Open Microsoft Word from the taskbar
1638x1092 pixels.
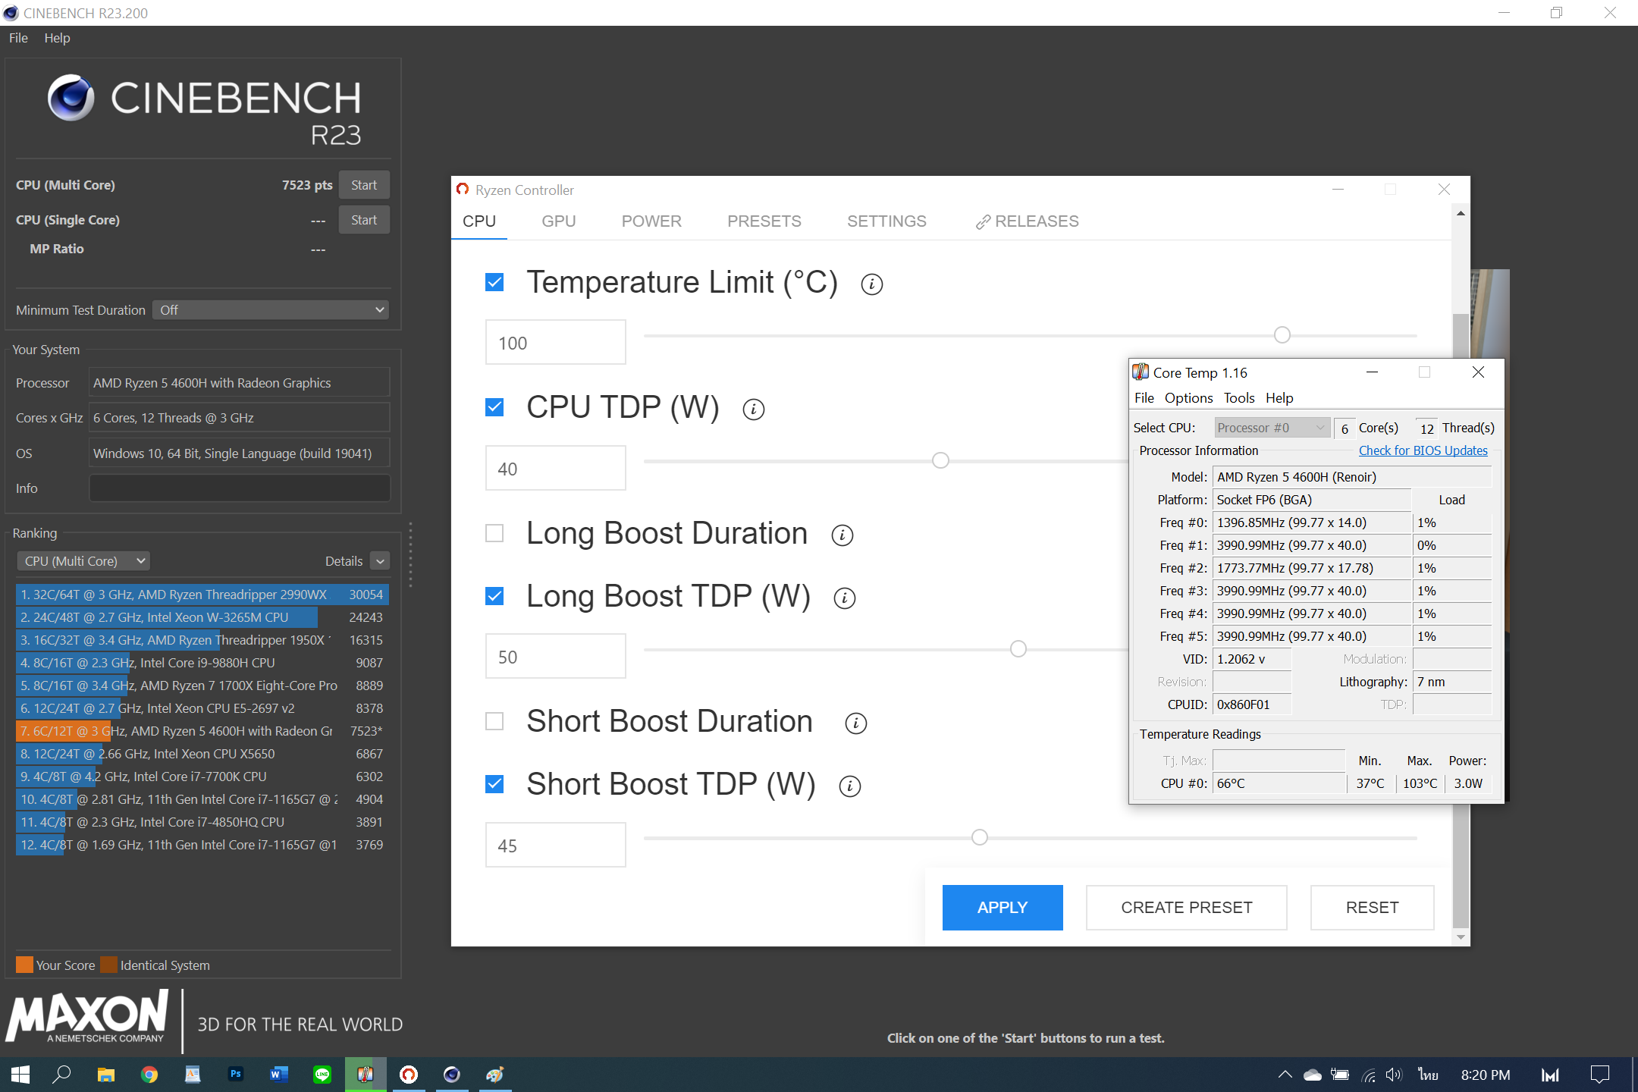pos(278,1075)
